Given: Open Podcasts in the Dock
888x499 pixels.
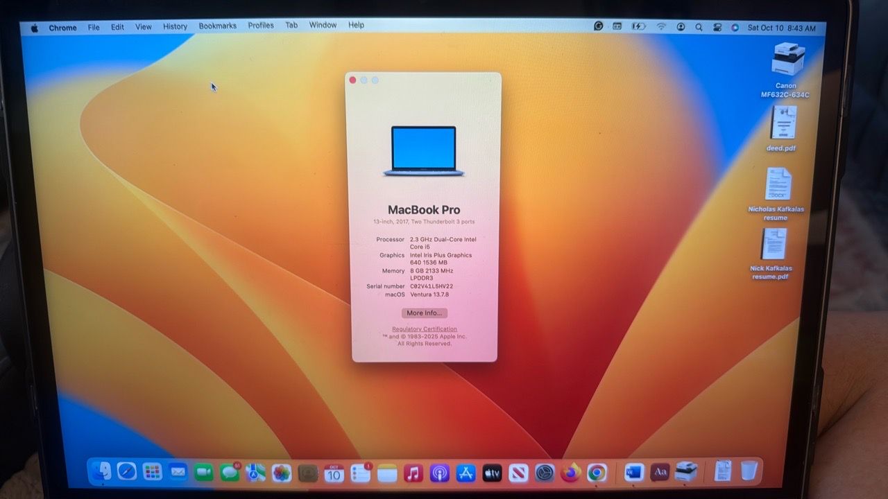Looking at the screenshot, I should tap(439, 473).
